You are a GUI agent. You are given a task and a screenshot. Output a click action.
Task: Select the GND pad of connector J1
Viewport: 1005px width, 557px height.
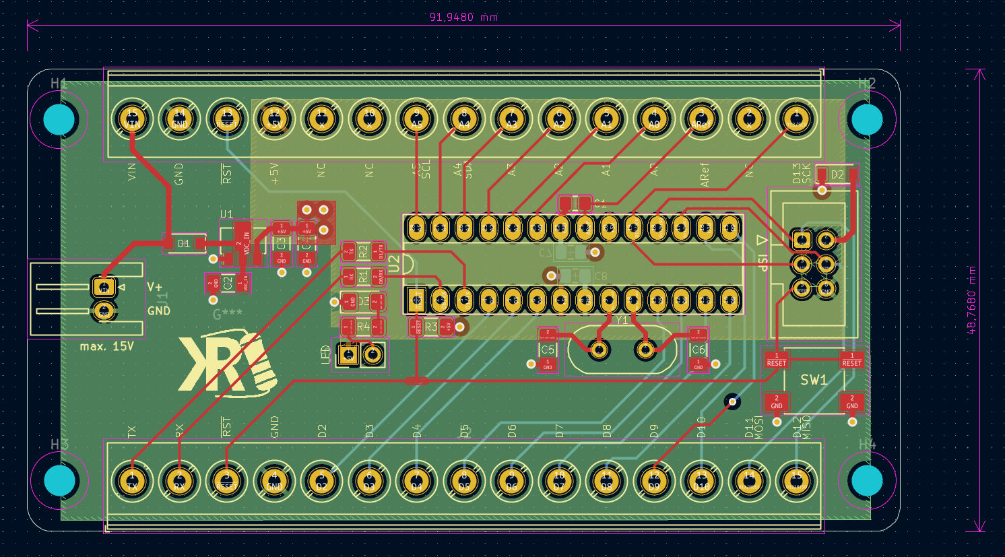point(104,311)
